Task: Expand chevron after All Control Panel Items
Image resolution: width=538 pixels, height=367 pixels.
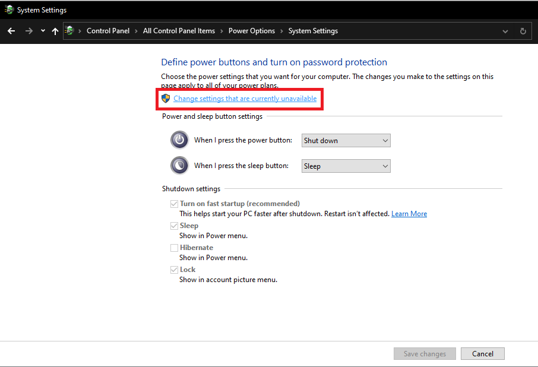Action: point(221,31)
